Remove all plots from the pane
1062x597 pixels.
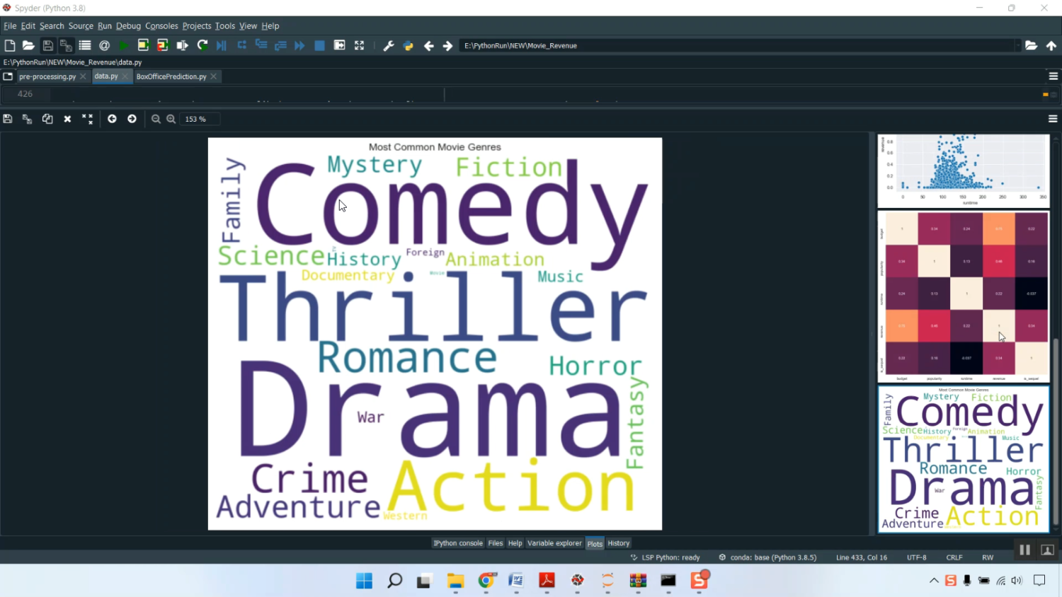87,118
